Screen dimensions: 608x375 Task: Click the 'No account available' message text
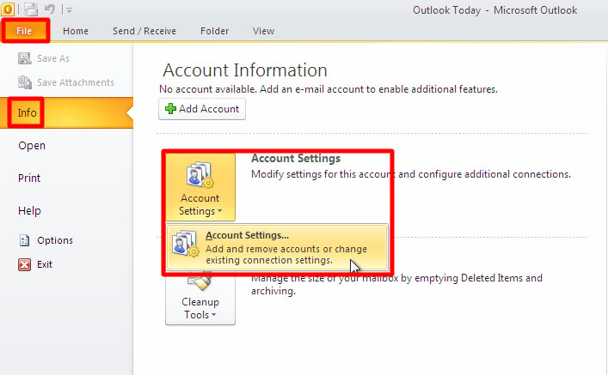coord(329,89)
